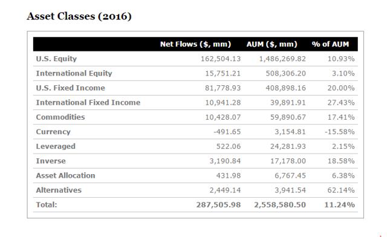Click the Net Flows ($, mm) column header
Screen dimensions: 387x237
(x=195, y=44)
